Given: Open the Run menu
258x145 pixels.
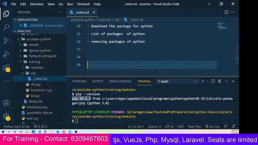Looking at the screenshot, I should pos(70,4).
